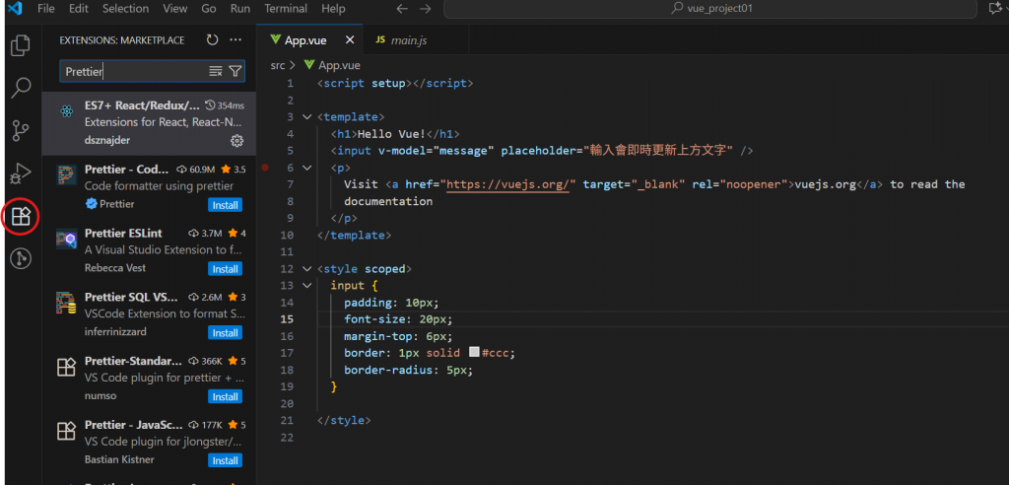Open the Explorer view in activity bar

point(21,45)
